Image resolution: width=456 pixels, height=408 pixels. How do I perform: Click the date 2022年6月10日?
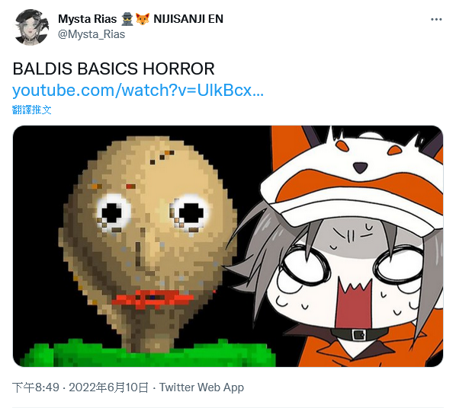click(108, 387)
